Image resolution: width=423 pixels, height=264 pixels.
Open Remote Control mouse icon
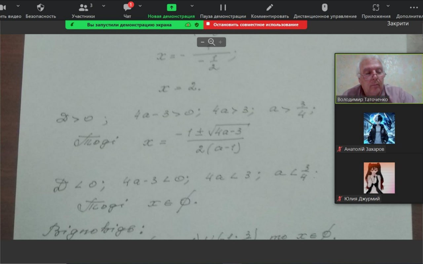(x=325, y=7)
